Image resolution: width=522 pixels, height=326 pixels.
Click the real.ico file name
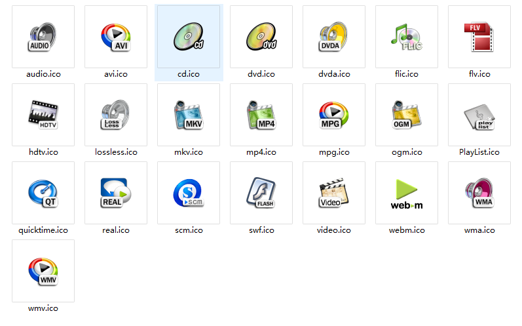116,230
